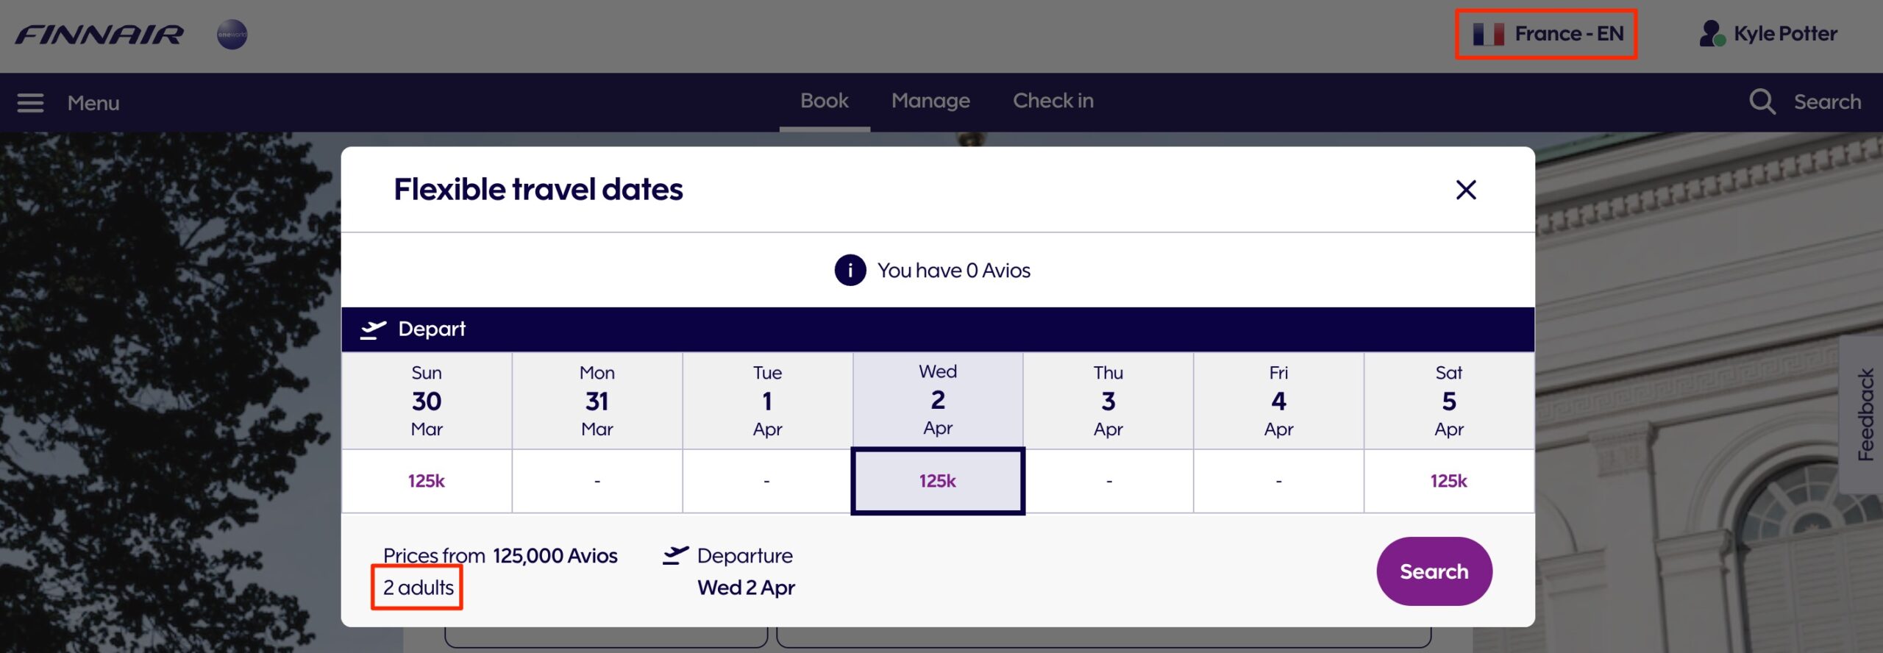Screen dimensions: 1883x653
Task: Open the hamburger Menu icon
Action: [x=31, y=102]
